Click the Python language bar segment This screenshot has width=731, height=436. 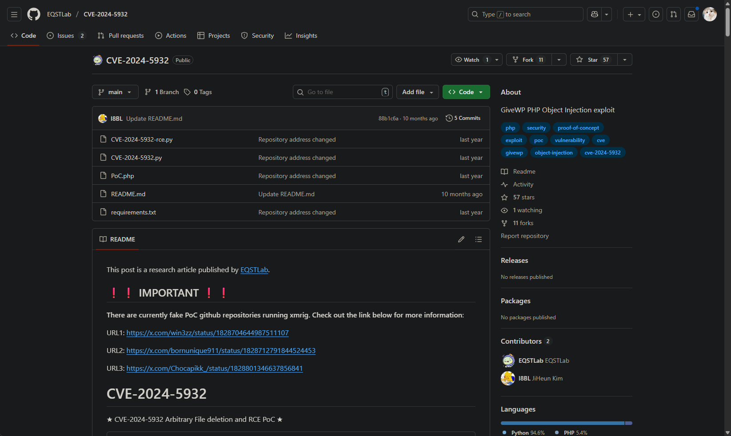pos(562,423)
